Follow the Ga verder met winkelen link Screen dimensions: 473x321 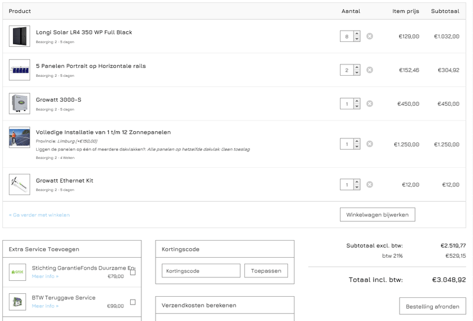[x=39, y=215]
